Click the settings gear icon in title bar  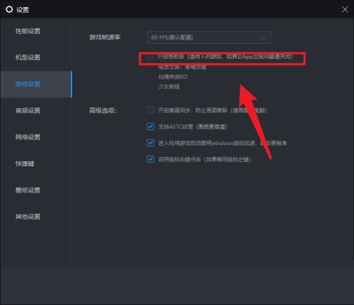coord(9,9)
